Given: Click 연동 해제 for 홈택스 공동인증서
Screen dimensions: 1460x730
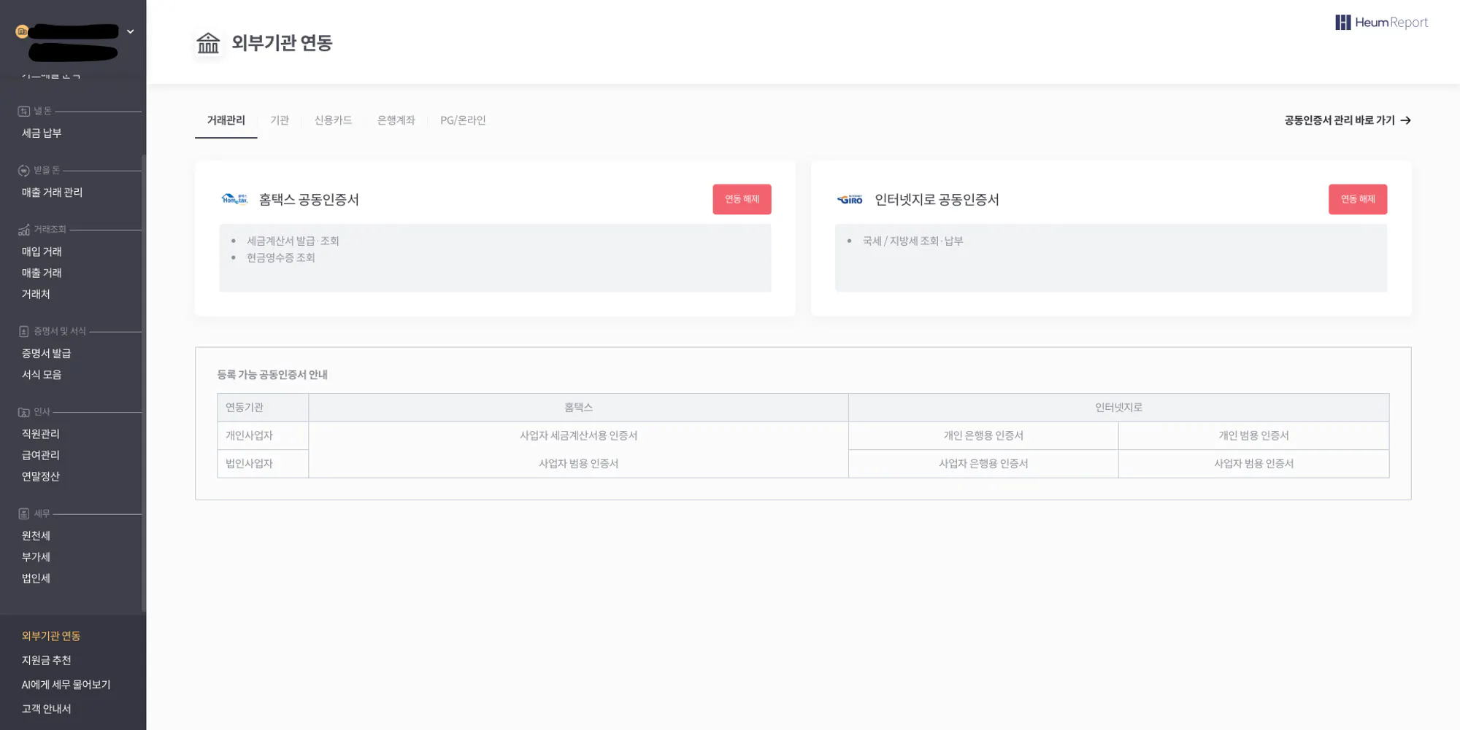Looking at the screenshot, I should [x=742, y=199].
